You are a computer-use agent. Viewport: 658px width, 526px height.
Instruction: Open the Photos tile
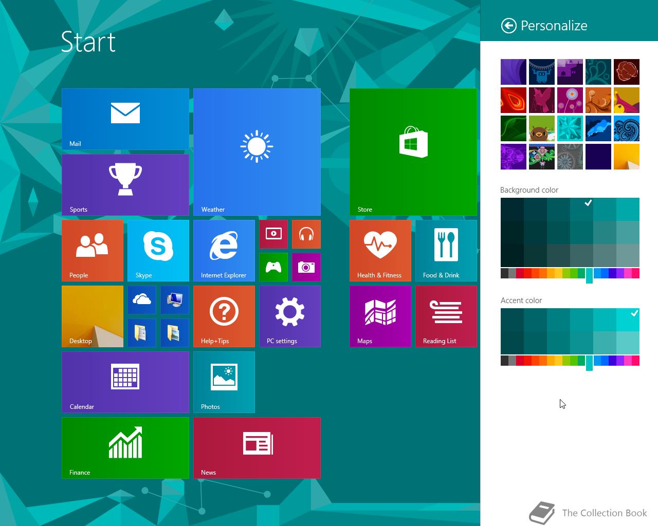coord(224,382)
